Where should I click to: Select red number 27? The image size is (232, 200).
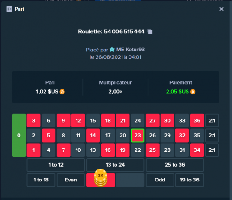(x=153, y=120)
